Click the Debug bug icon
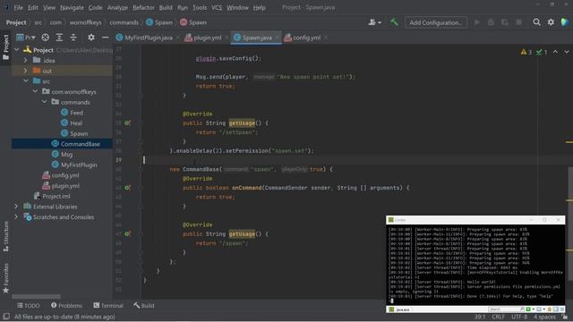This screenshot has width=573, height=322. pyautogui.click(x=491, y=22)
